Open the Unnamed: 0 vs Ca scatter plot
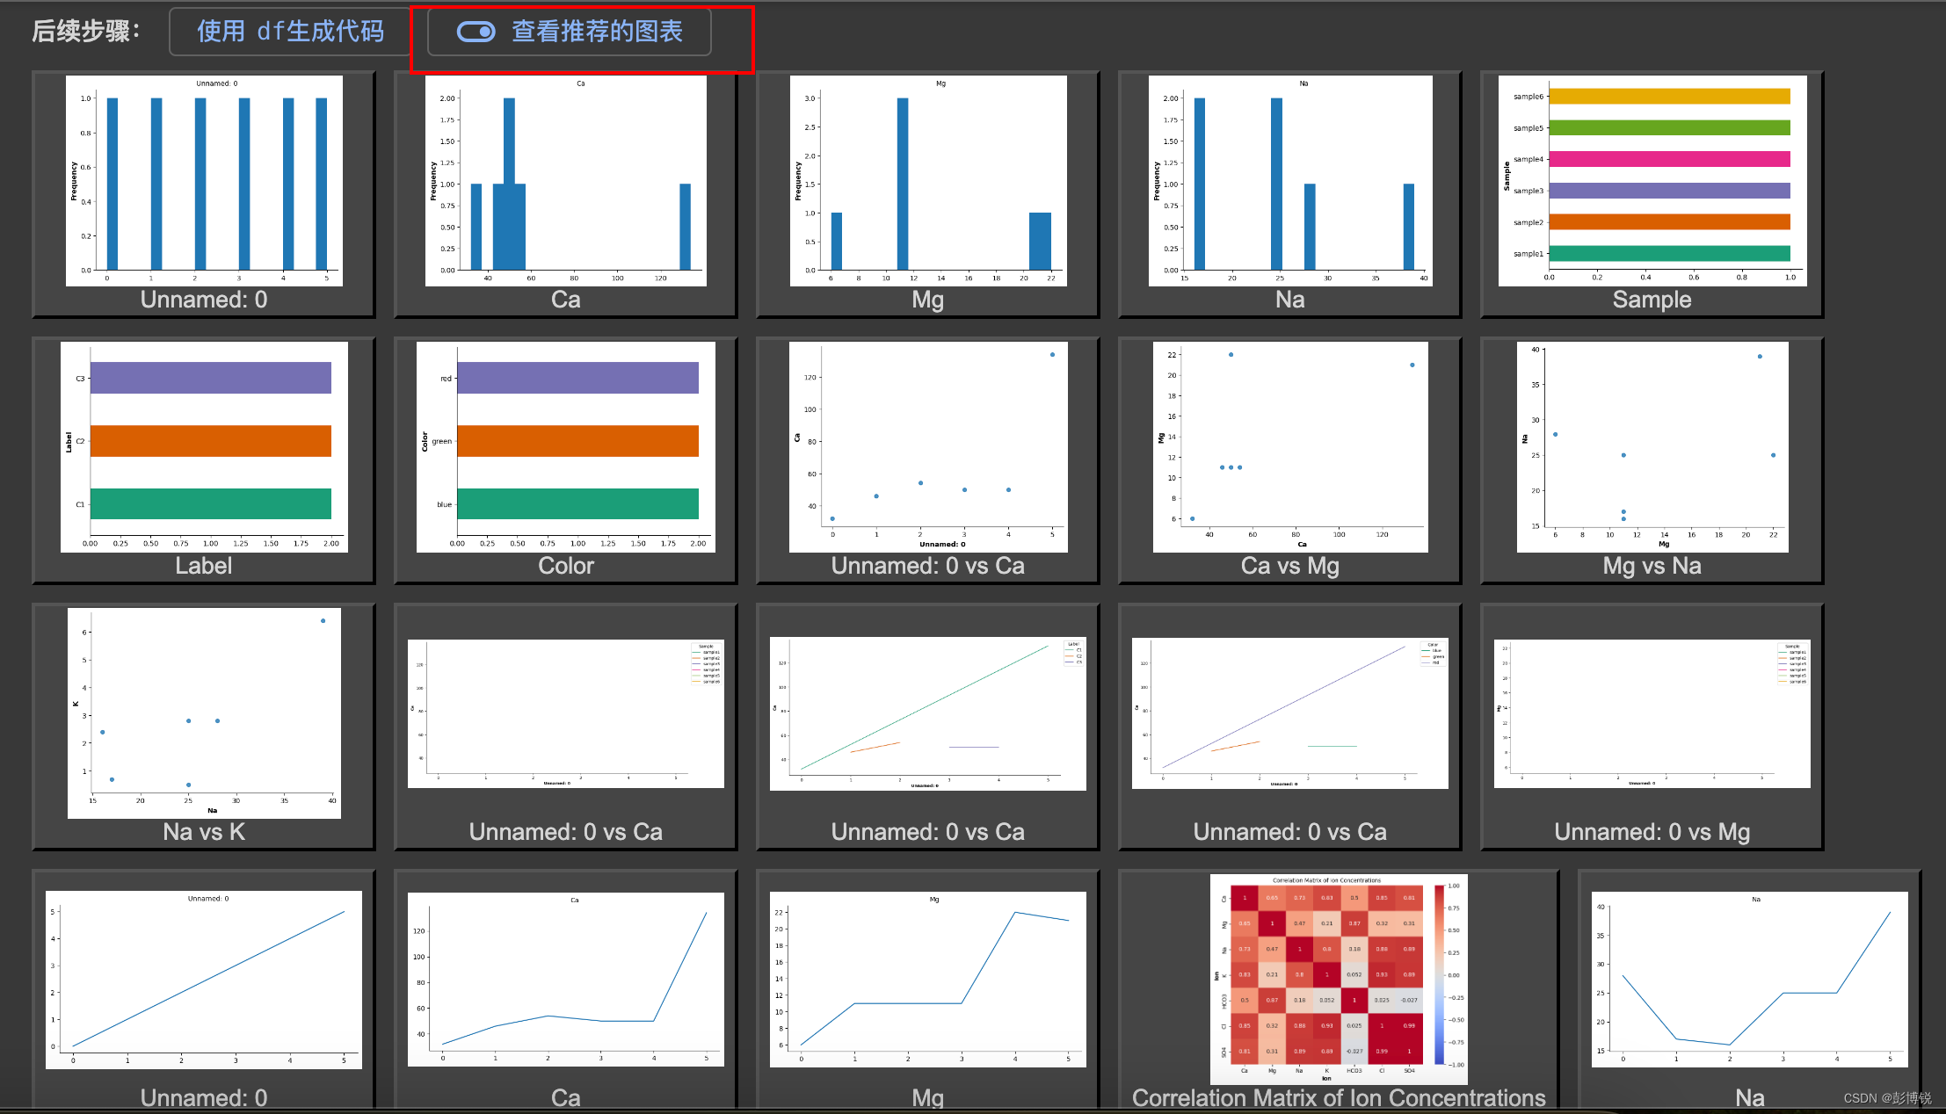This screenshot has height=1114, width=1946. click(x=927, y=448)
